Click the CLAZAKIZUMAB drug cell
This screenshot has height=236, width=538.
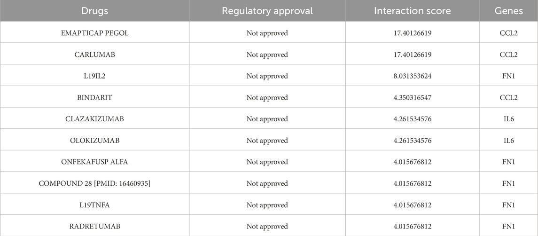pos(94,119)
